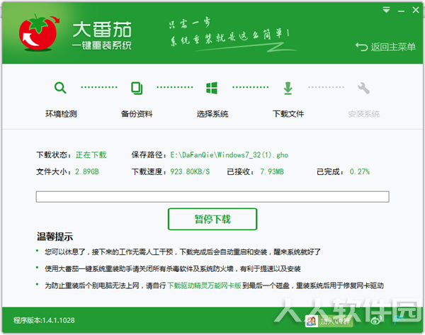Click the 备份资料 copy step icon

(x=137, y=88)
